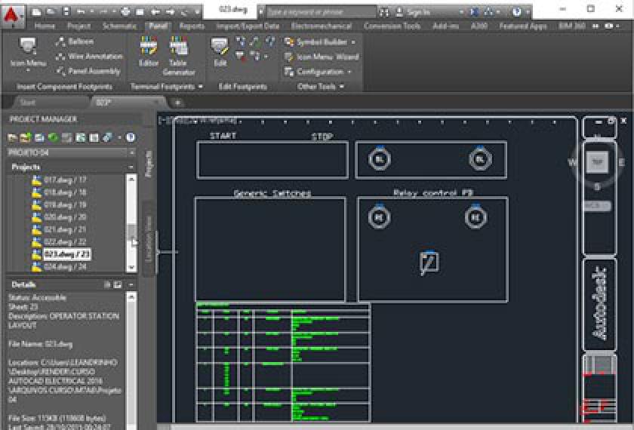
Task: Click the TOP face of ViewCube
Action: 597,161
